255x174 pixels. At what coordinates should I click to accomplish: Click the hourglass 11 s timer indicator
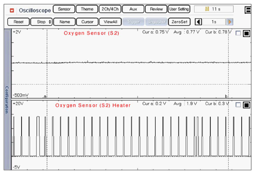pos(213,9)
